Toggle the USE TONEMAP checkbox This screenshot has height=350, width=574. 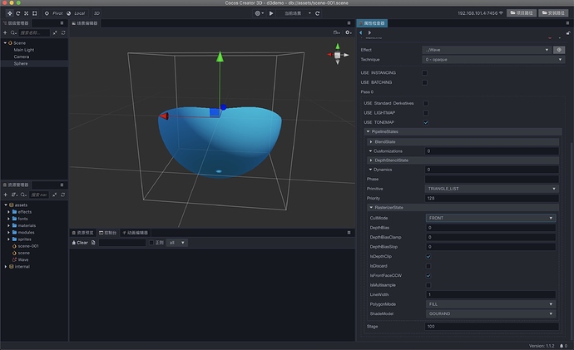426,122
